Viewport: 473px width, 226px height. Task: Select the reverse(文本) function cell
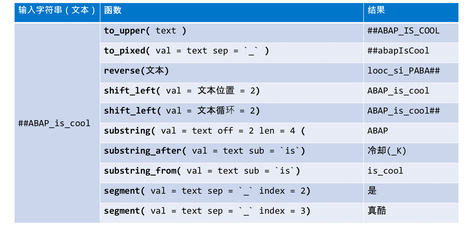point(232,73)
